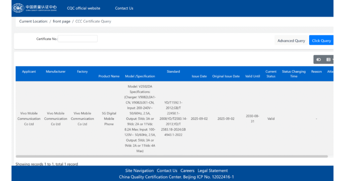This screenshot has height=181, width=345.
Task: Select the Manufacturer column header
Action: click(x=56, y=72)
